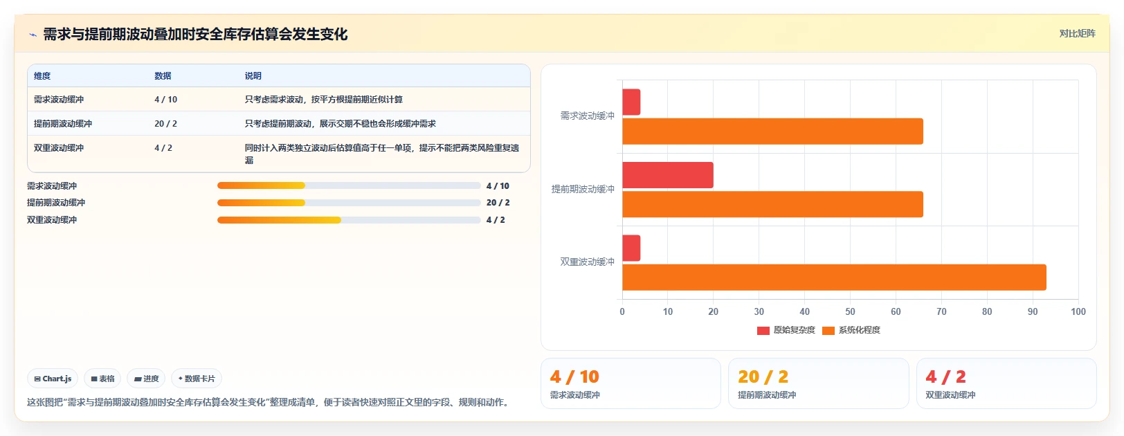This screenshot has width=1124, height=436.
Task: Click the description 只考虑需求波动，按平方根提前期近似计算
Action: point(323,100)
